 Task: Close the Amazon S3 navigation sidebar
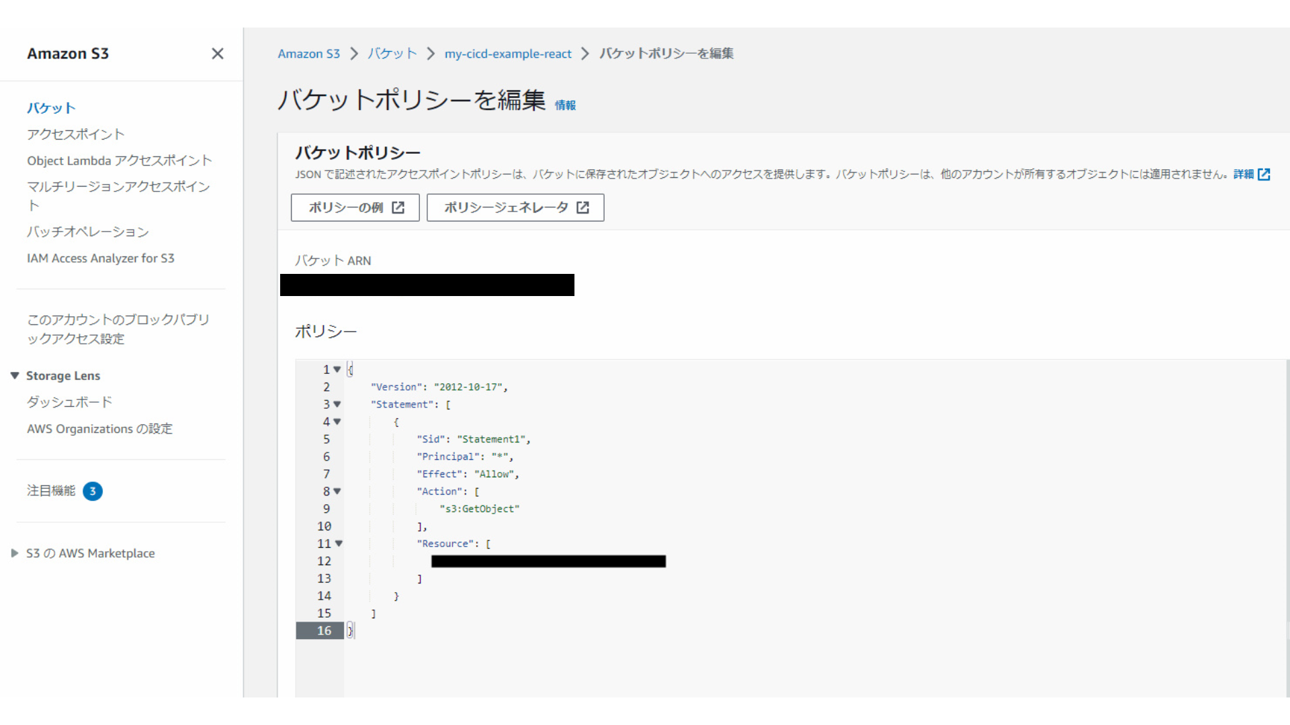click(217, 54)
